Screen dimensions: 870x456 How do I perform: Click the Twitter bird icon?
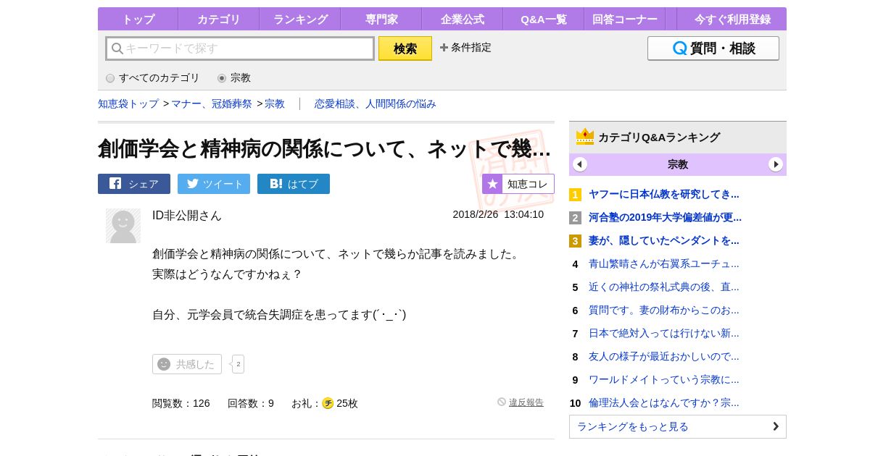click(x=193, y=183)
